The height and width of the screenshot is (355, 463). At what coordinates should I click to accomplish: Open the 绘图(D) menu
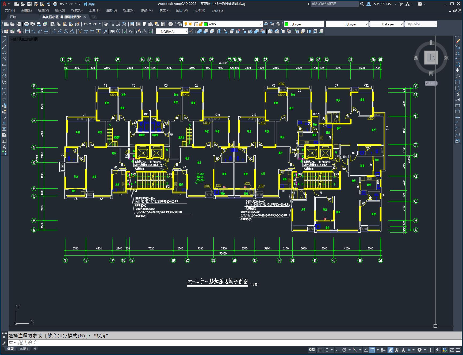click(111, 10)
